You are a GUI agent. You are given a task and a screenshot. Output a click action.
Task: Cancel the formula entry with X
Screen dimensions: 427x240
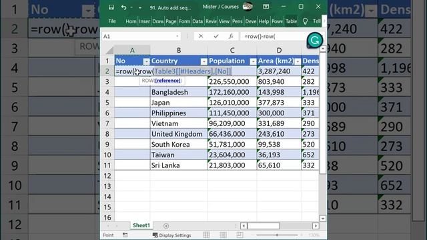click(201, 36)
